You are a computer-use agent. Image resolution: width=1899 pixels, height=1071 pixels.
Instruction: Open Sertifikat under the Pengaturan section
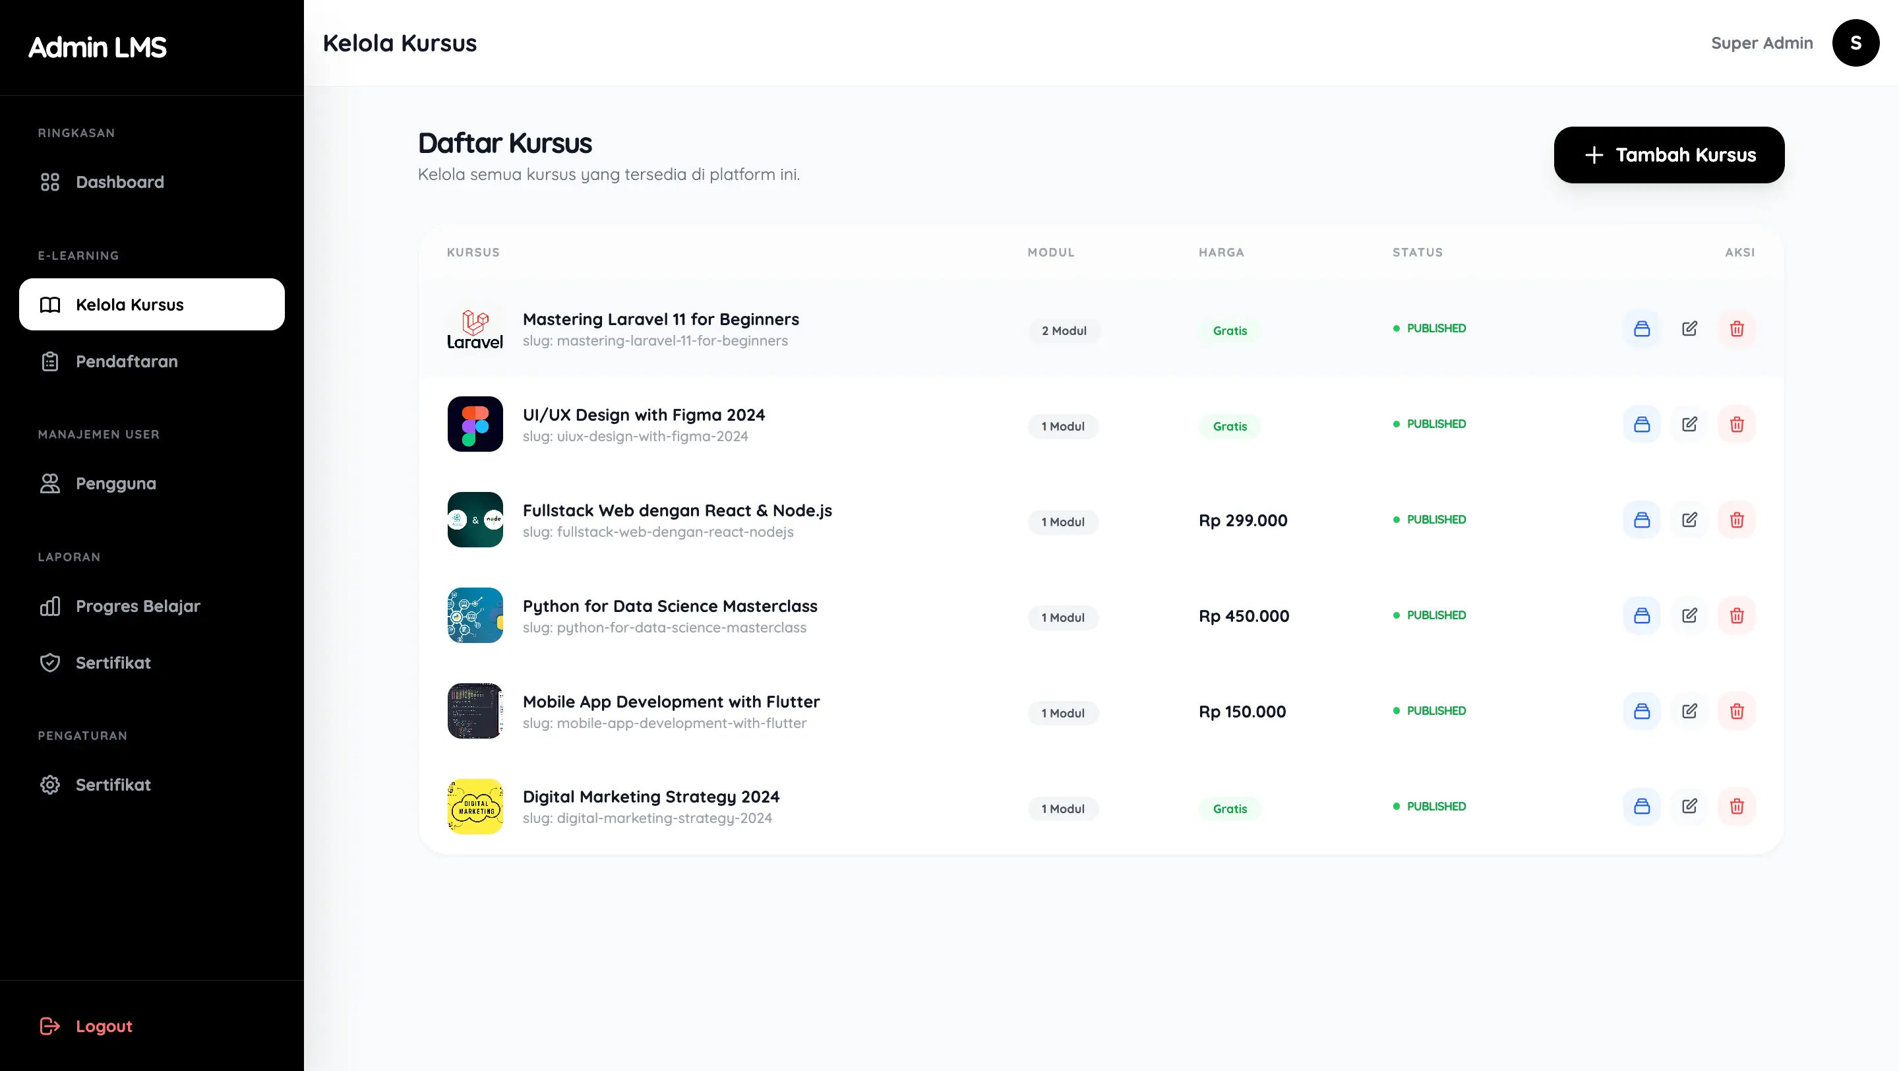point(113,785)
